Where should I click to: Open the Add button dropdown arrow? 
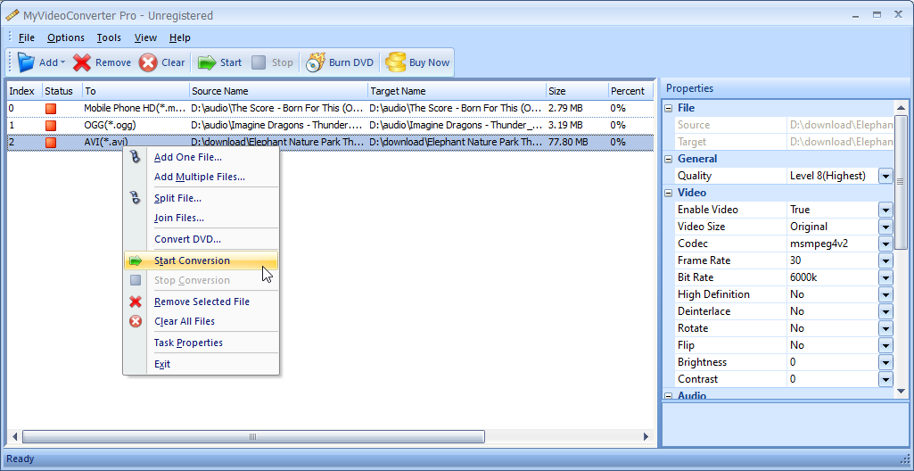[63, 62]
